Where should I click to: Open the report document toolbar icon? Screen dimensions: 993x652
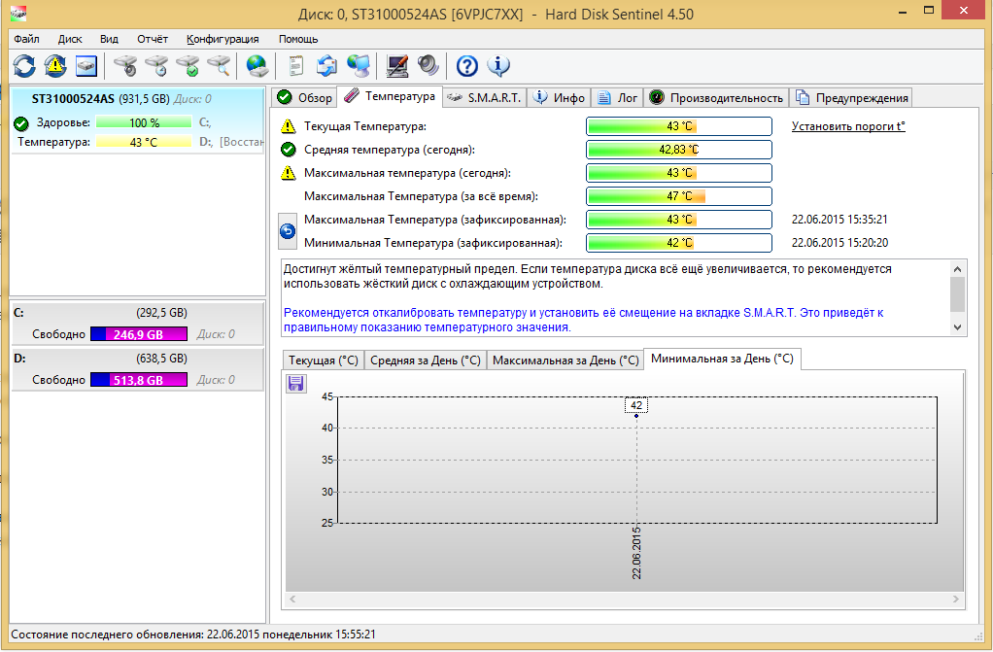point(296,66)
